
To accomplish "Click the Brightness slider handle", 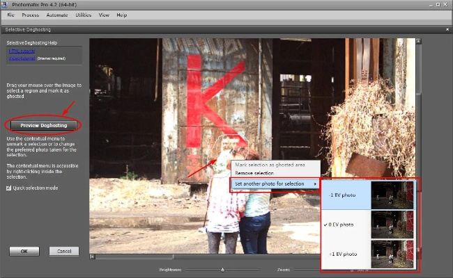I will pyautogui.click(x=222, y=268).
